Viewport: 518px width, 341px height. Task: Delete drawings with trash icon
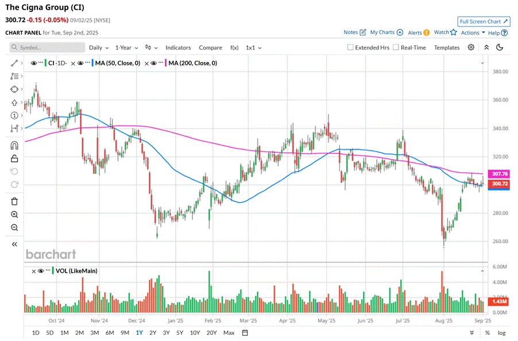(14, 201)
